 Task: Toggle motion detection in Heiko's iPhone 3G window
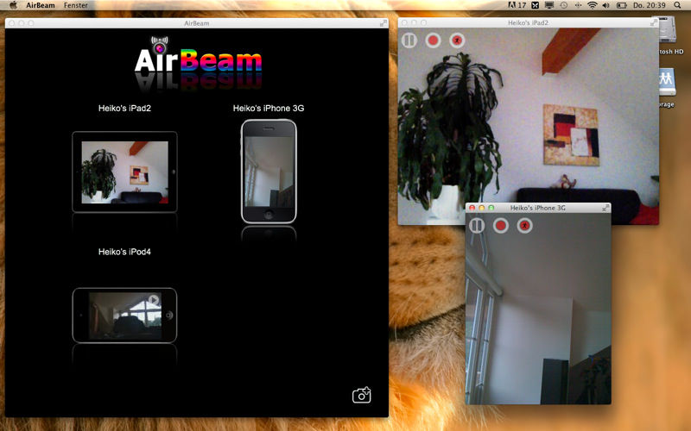pyautogui.click(x=524, y=226)
